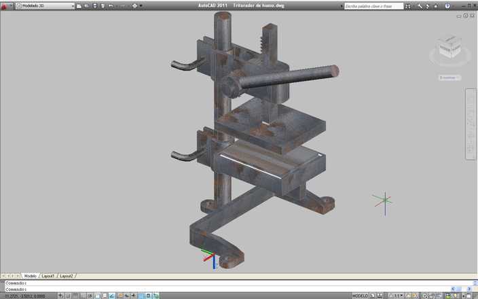Toggle Infer Constraints in status bar

[61, 296]
